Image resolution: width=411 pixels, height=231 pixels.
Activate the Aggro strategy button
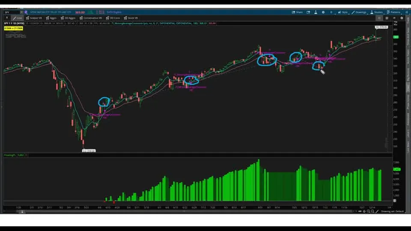click(x=51, y=18)
